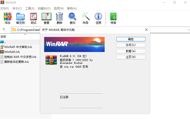
Task: Select the WinRAR 中文帮助.lnk filename text
Action: pyautogui.click(x=18, y=47)
